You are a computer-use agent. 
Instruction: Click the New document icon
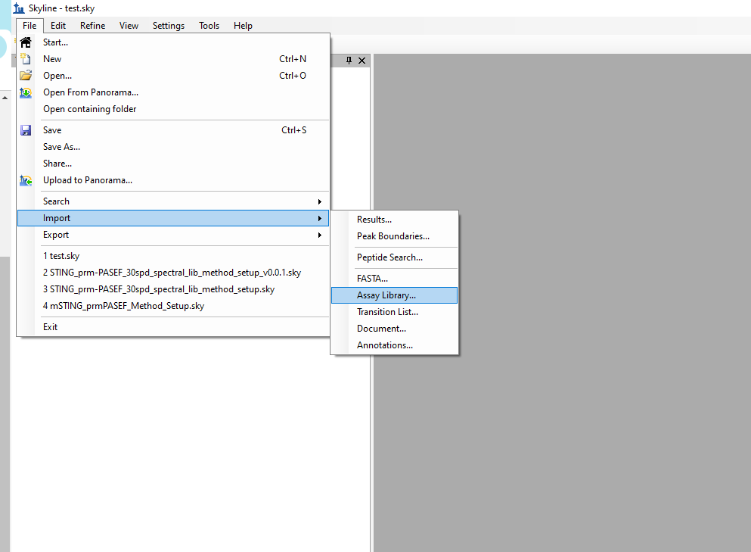26,59
